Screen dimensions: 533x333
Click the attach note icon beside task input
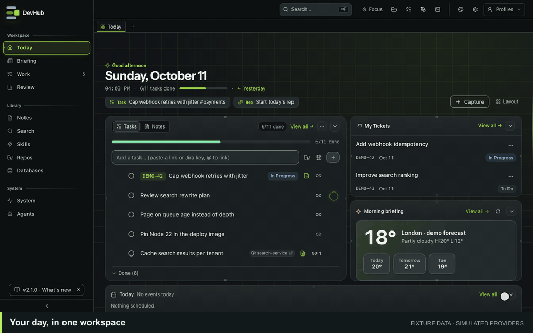tap(319, 157)
